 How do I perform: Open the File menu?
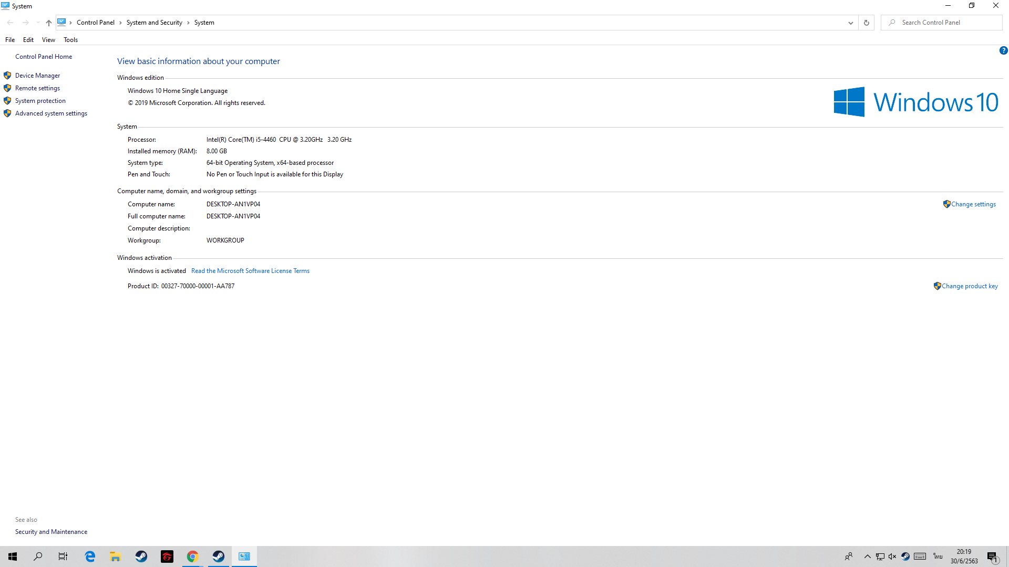[10, 40]
